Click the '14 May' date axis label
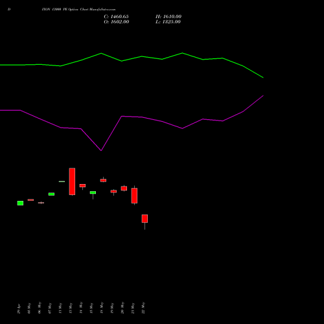This screenshot has height=324, width=324. point(81,308)
